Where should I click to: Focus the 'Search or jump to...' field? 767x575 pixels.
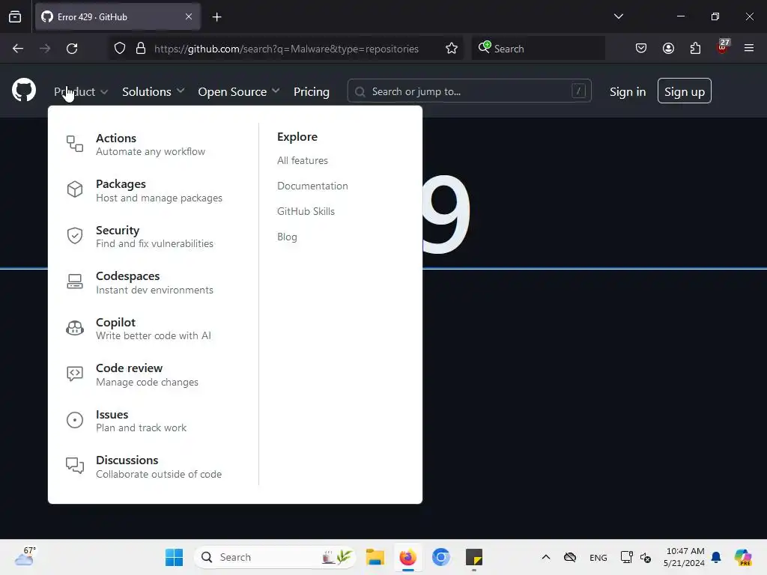point(469,91)
